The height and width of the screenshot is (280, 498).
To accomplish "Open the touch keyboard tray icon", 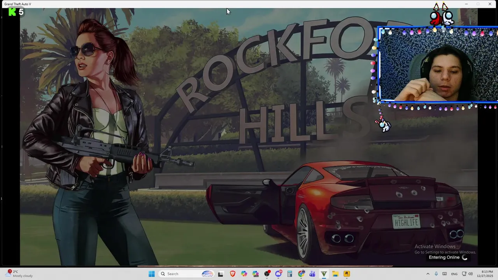I will pyautogui.click(x=444, y=274).
